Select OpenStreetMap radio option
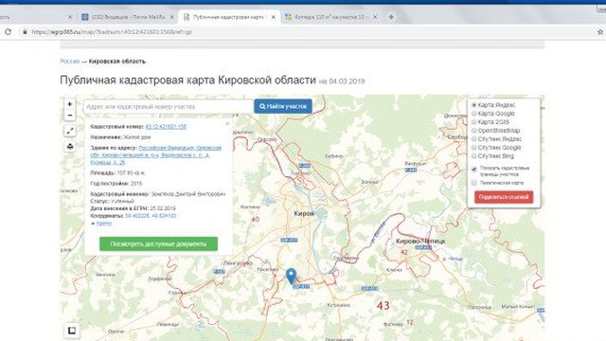Screen dimensions: 606x341 coord(473,131)
